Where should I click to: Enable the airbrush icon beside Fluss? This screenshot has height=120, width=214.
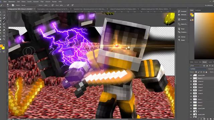coord(68,5)
